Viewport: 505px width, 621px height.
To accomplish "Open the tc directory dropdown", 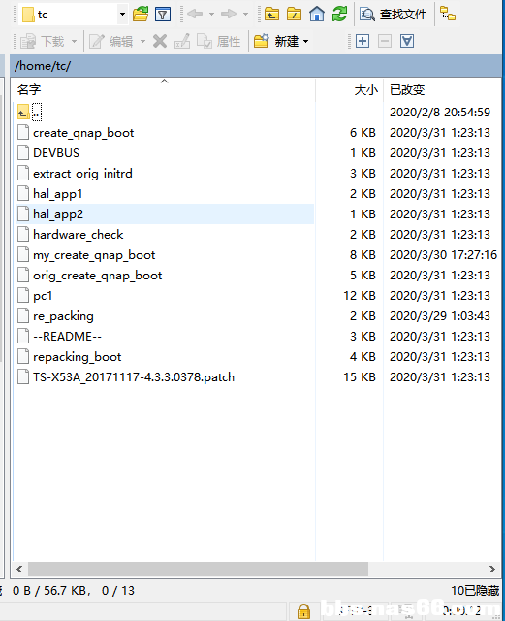I will (123, 15).
